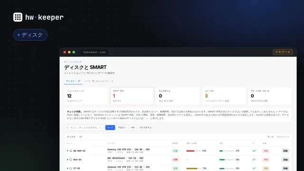Click the desktop icon for BUH-03
304x171 pixels.
point(71,160)
